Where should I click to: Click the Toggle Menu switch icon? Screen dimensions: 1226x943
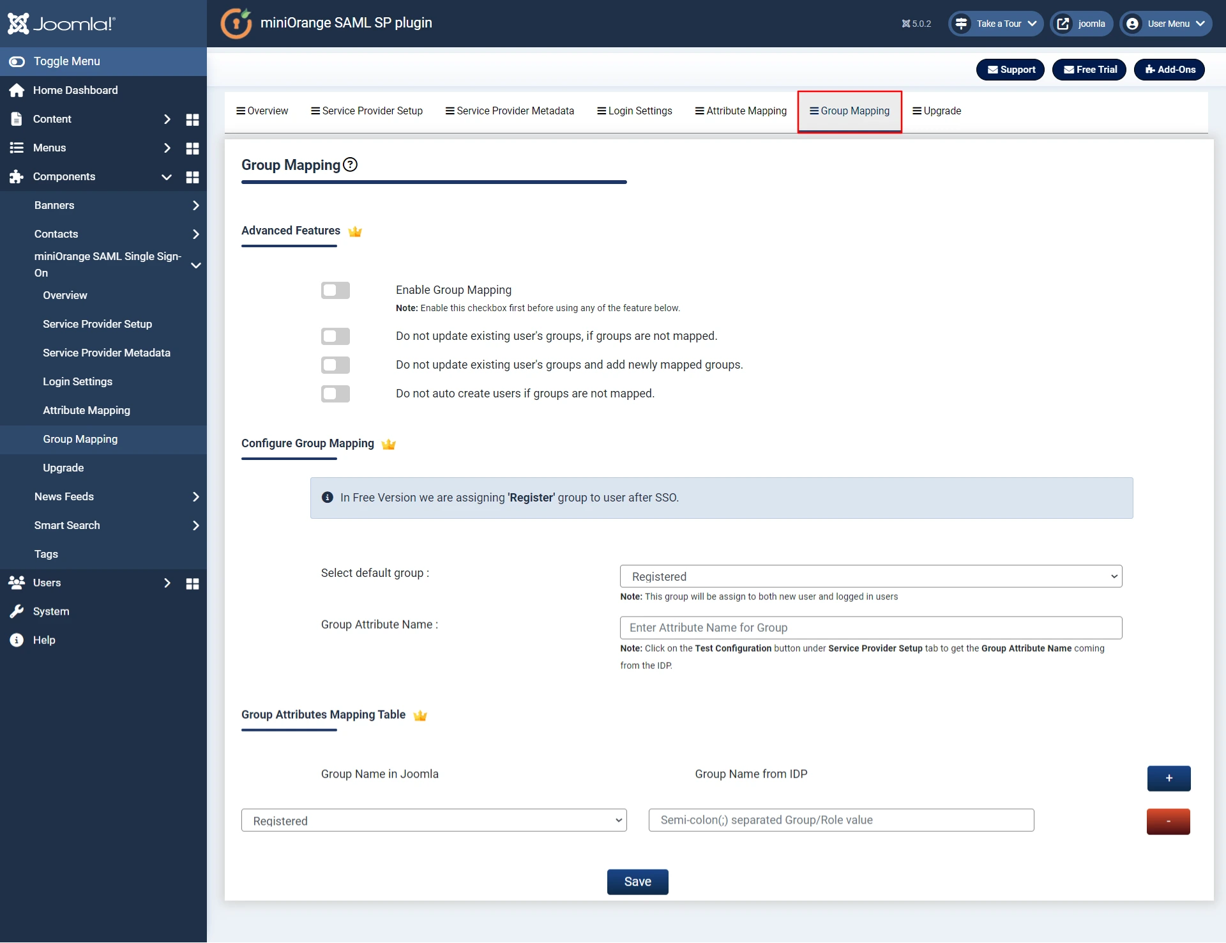click(x=17, y=61)
